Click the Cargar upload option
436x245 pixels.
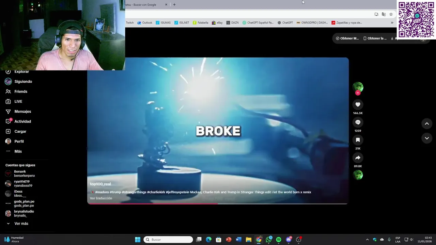coord(16,131)
